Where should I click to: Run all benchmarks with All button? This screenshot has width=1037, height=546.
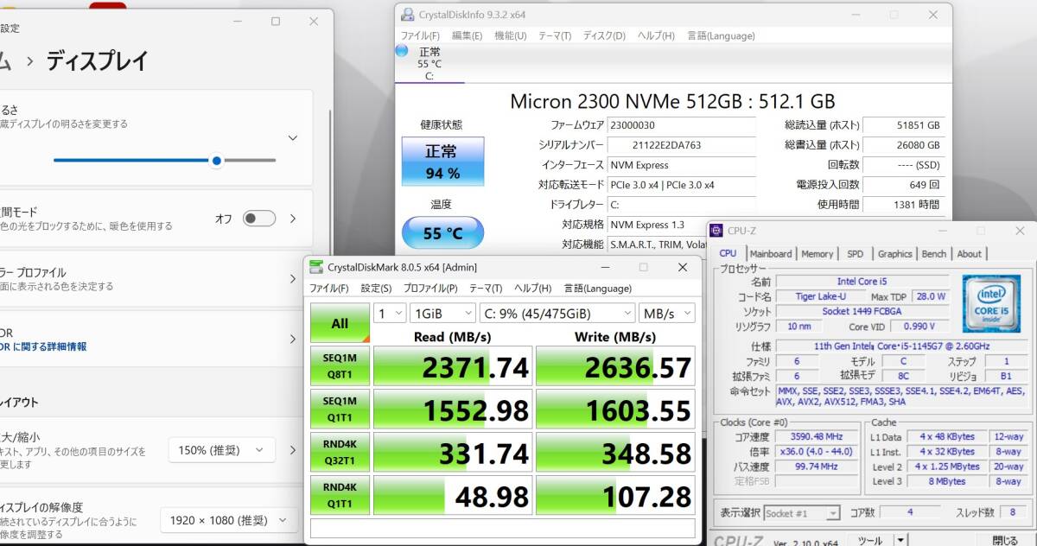[340, 323]
